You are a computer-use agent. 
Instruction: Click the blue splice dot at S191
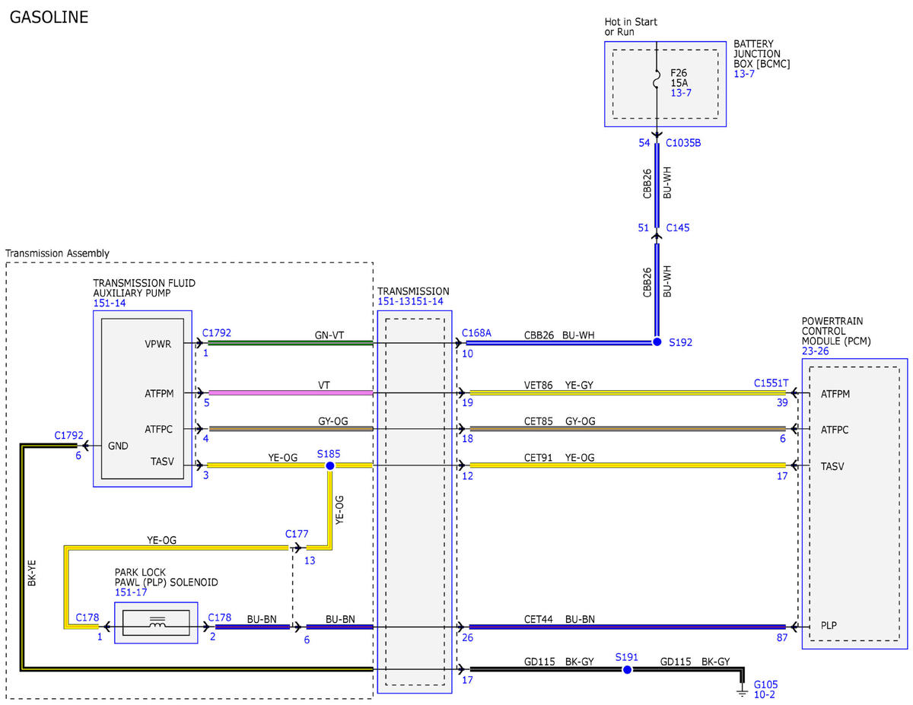click(x=627, y=669)
